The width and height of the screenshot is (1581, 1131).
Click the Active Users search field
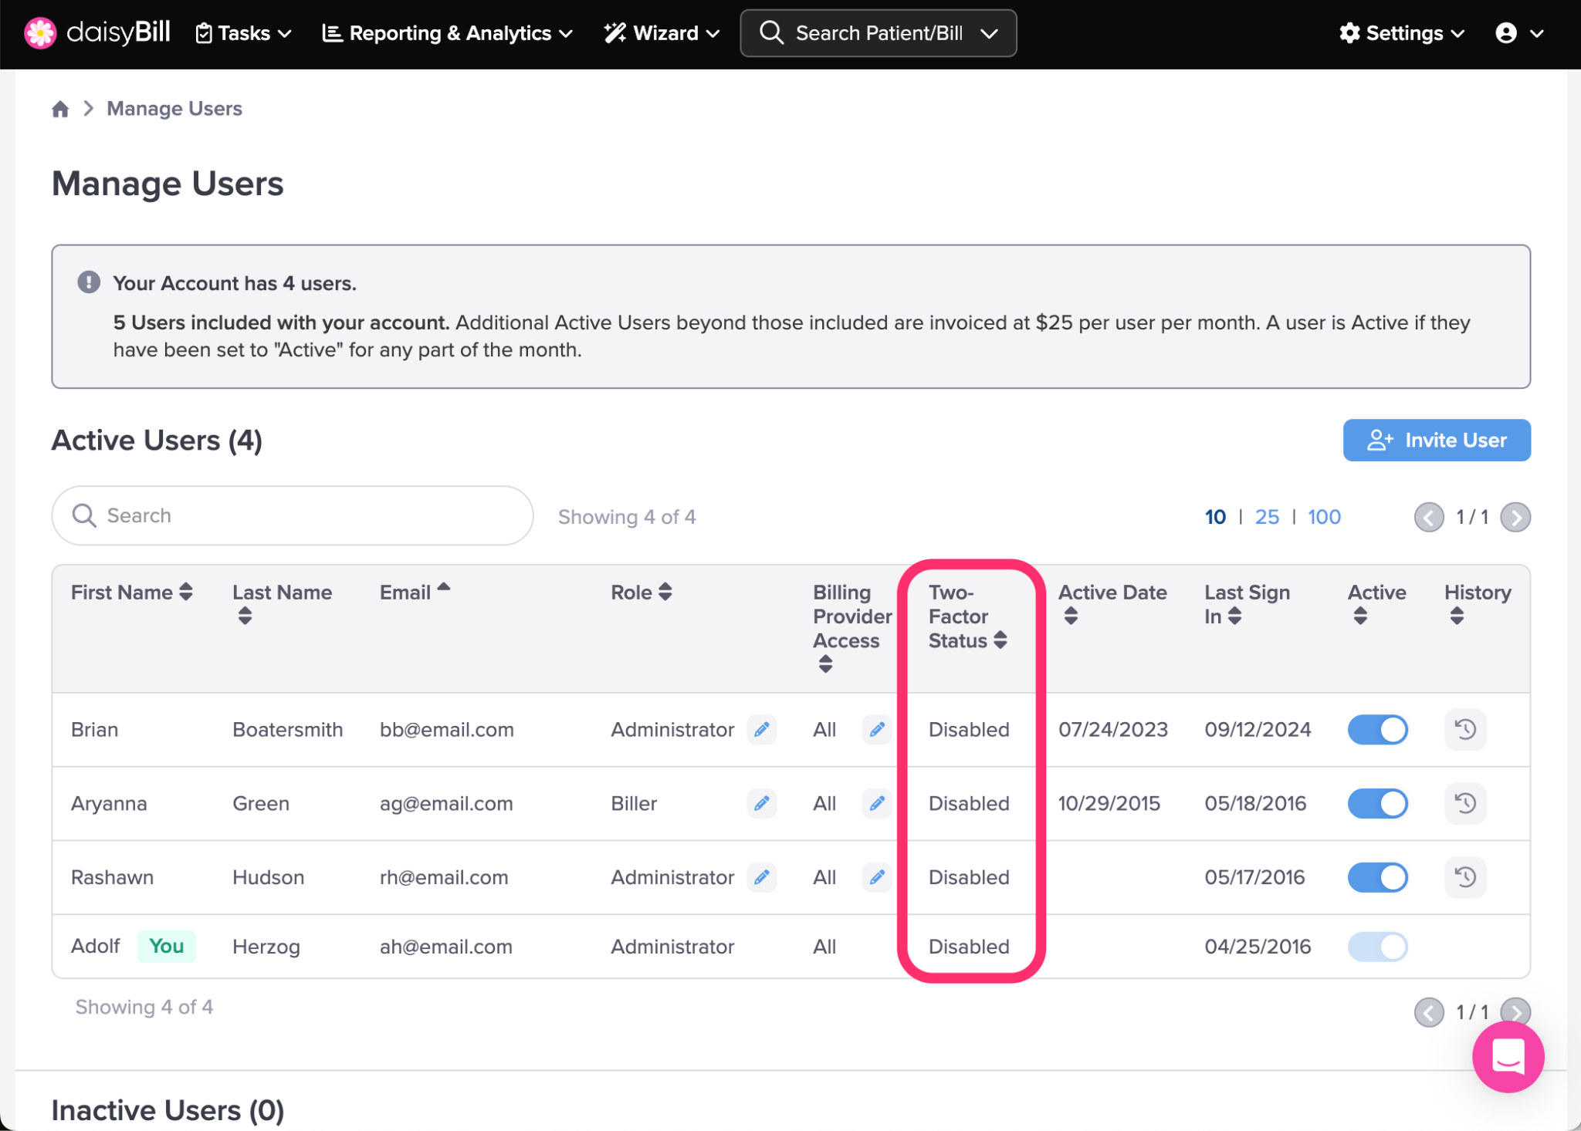[293, 515]
